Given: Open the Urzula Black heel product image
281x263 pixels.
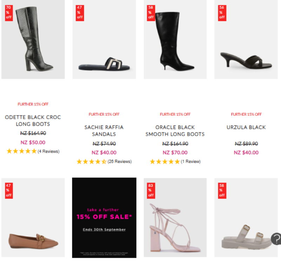Looking at the screenshot, I should [x=246, y=39].
